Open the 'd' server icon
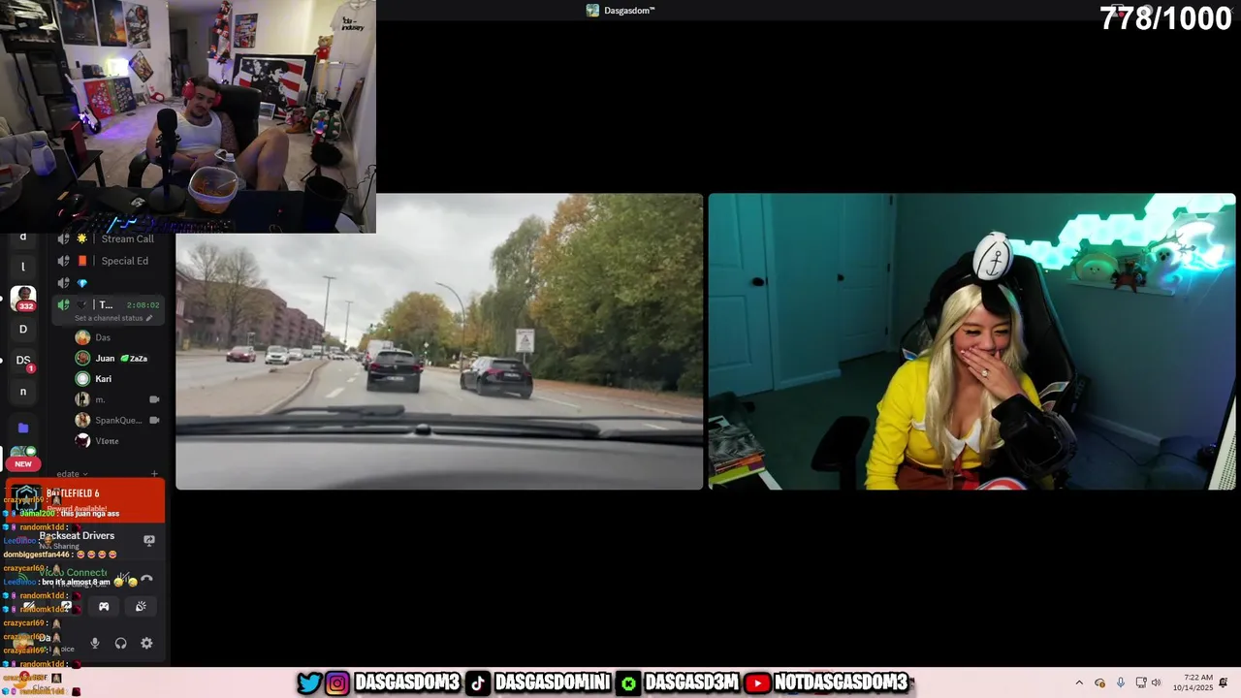This screenshot has height=698, width=1241. coord(23,237)
